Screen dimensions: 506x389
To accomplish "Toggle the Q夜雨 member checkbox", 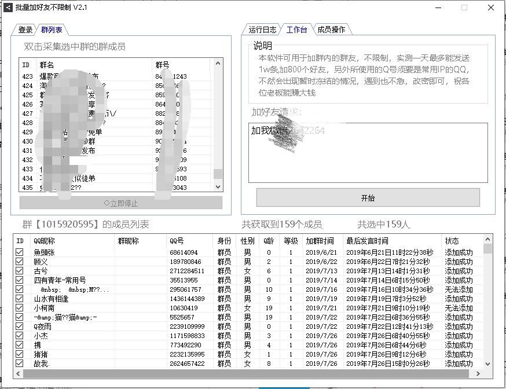I will 20,326.
